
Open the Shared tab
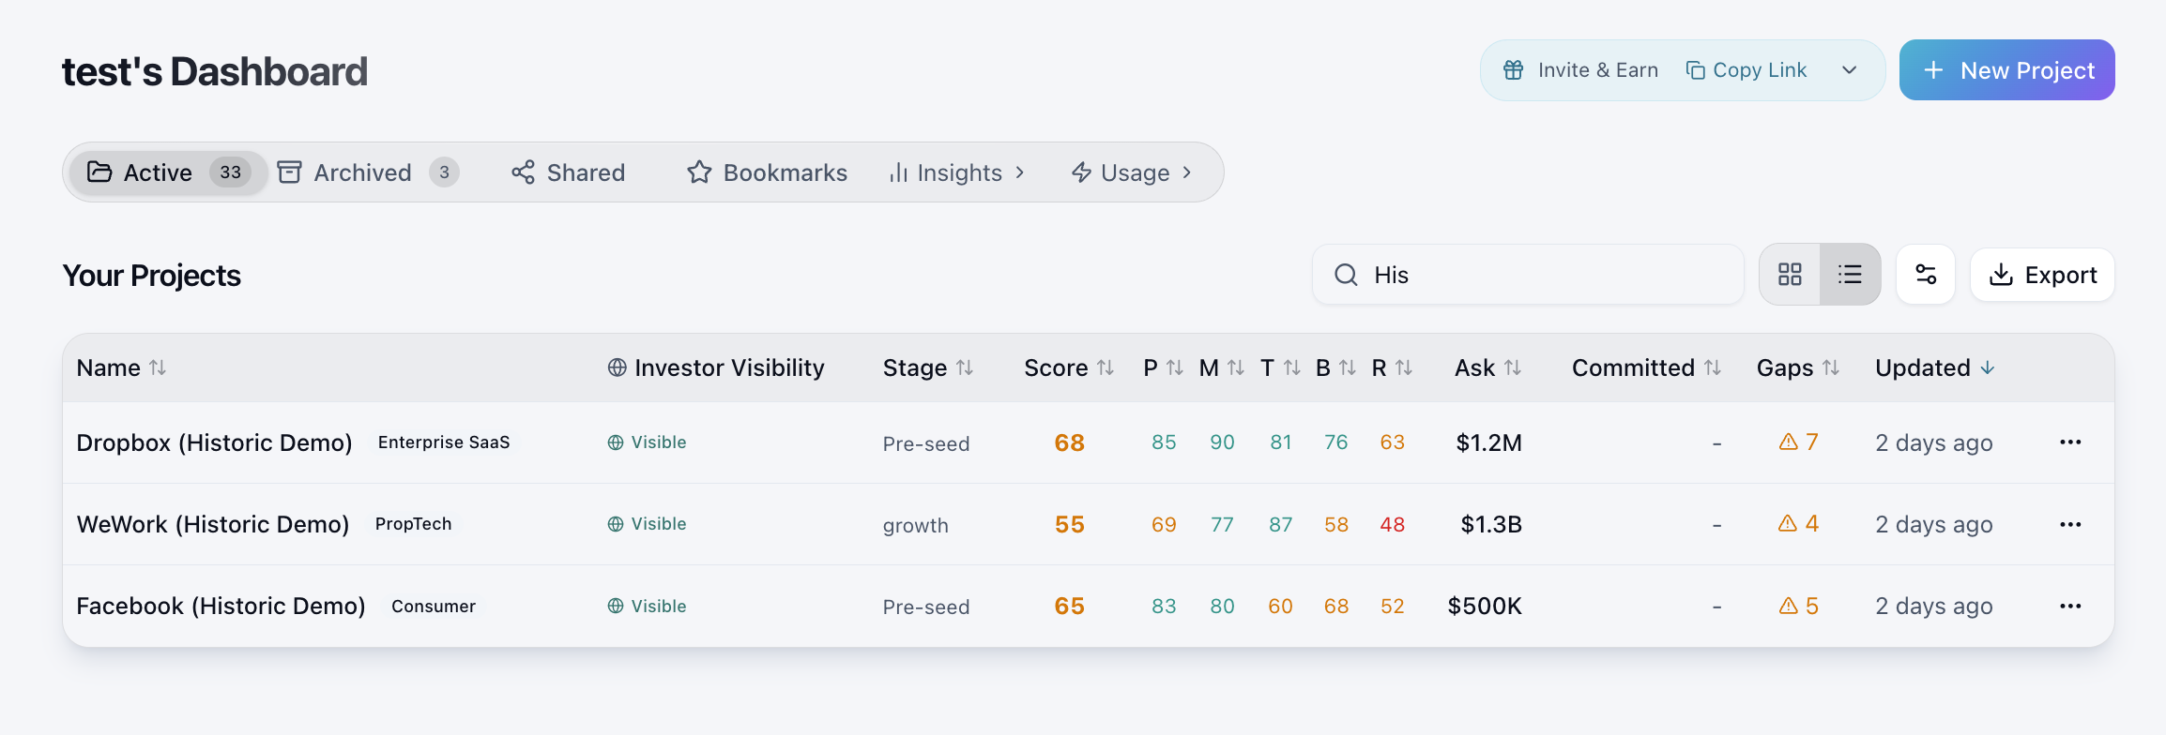coord(569,172)
